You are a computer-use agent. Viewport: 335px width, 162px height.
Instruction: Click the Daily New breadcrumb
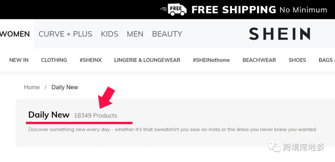[x=65, y=87]
